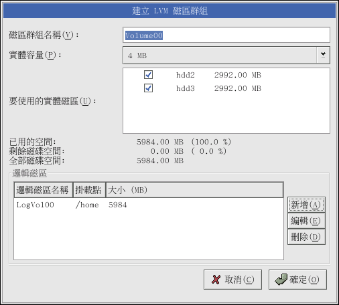This screenshot has height=305, width=339.
Task: Sort by the 大小 (MB) column header
Action: [194, 190]
